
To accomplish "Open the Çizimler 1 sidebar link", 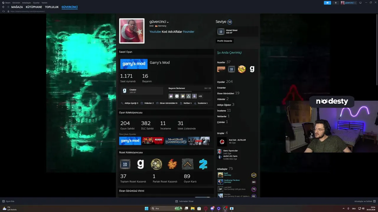I will [222, 122].
